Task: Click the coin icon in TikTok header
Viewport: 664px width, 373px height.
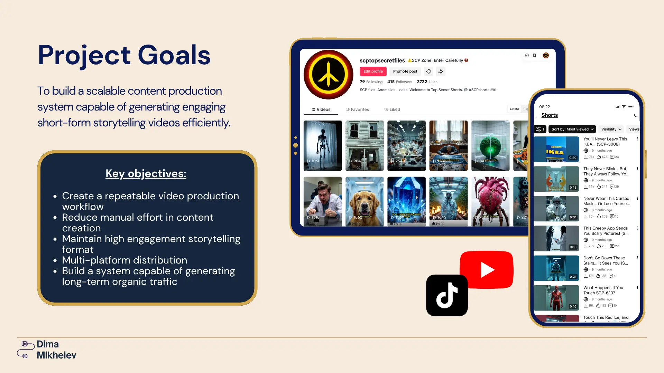Action: (527, 55)
